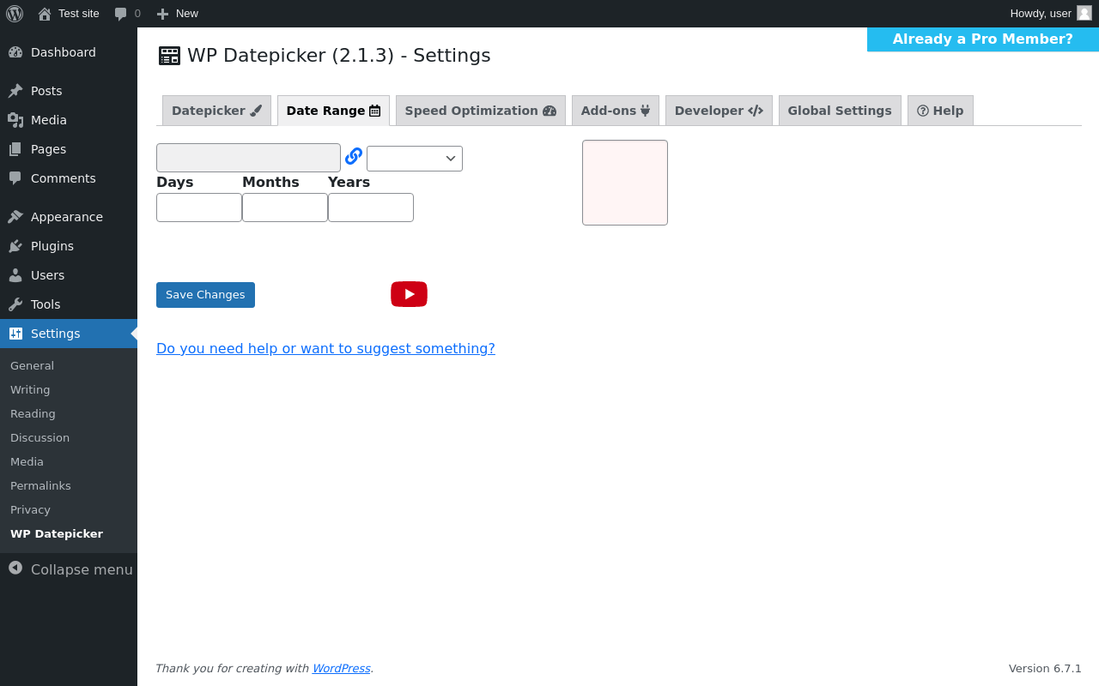
Task: Select the Date Range tab
Action: (333, 111)
